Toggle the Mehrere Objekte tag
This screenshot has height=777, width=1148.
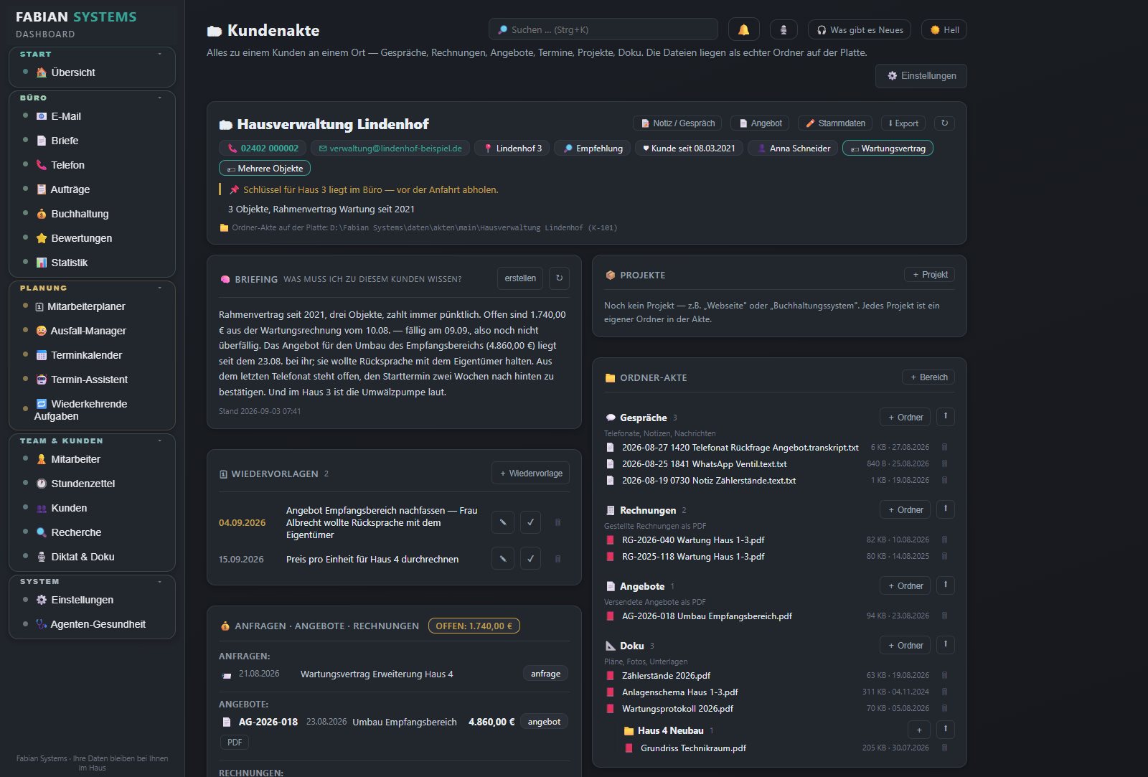point(265,169)
